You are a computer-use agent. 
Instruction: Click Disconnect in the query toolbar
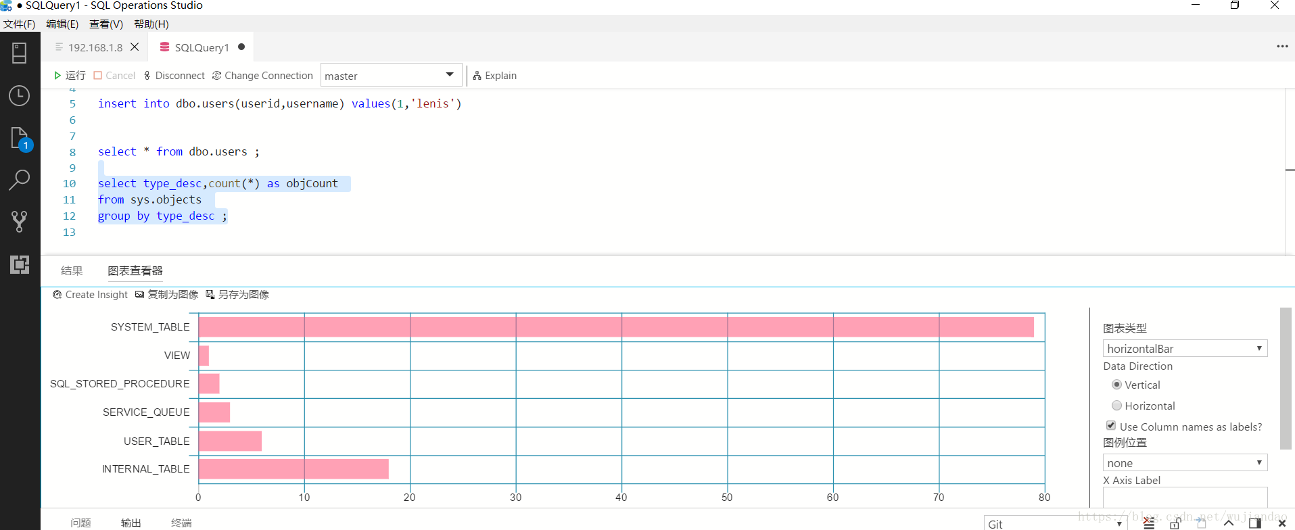click(x=174, y=76)
